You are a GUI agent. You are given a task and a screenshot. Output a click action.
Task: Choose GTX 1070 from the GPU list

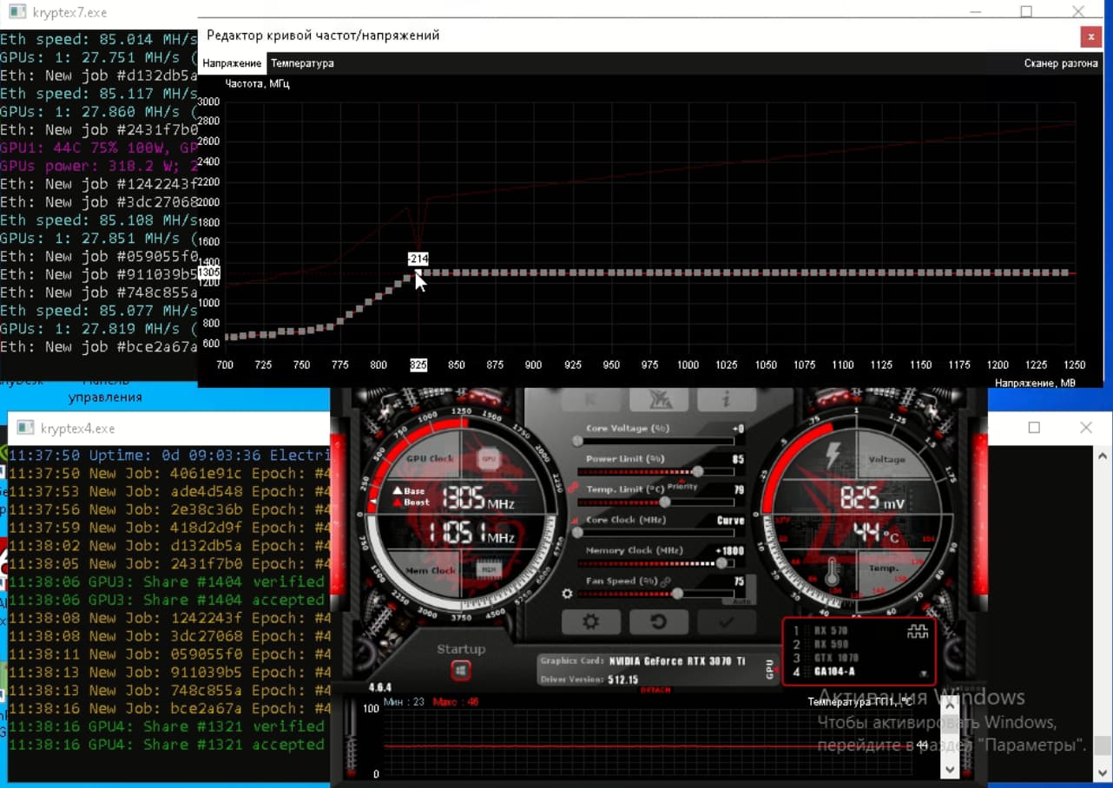point(836,658)
